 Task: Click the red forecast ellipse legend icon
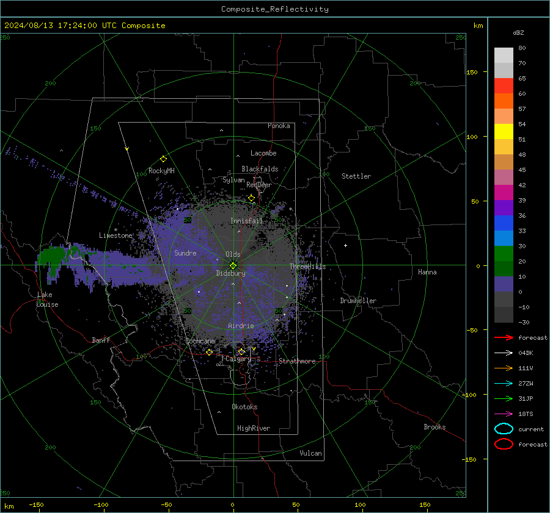tap(504, 444)
